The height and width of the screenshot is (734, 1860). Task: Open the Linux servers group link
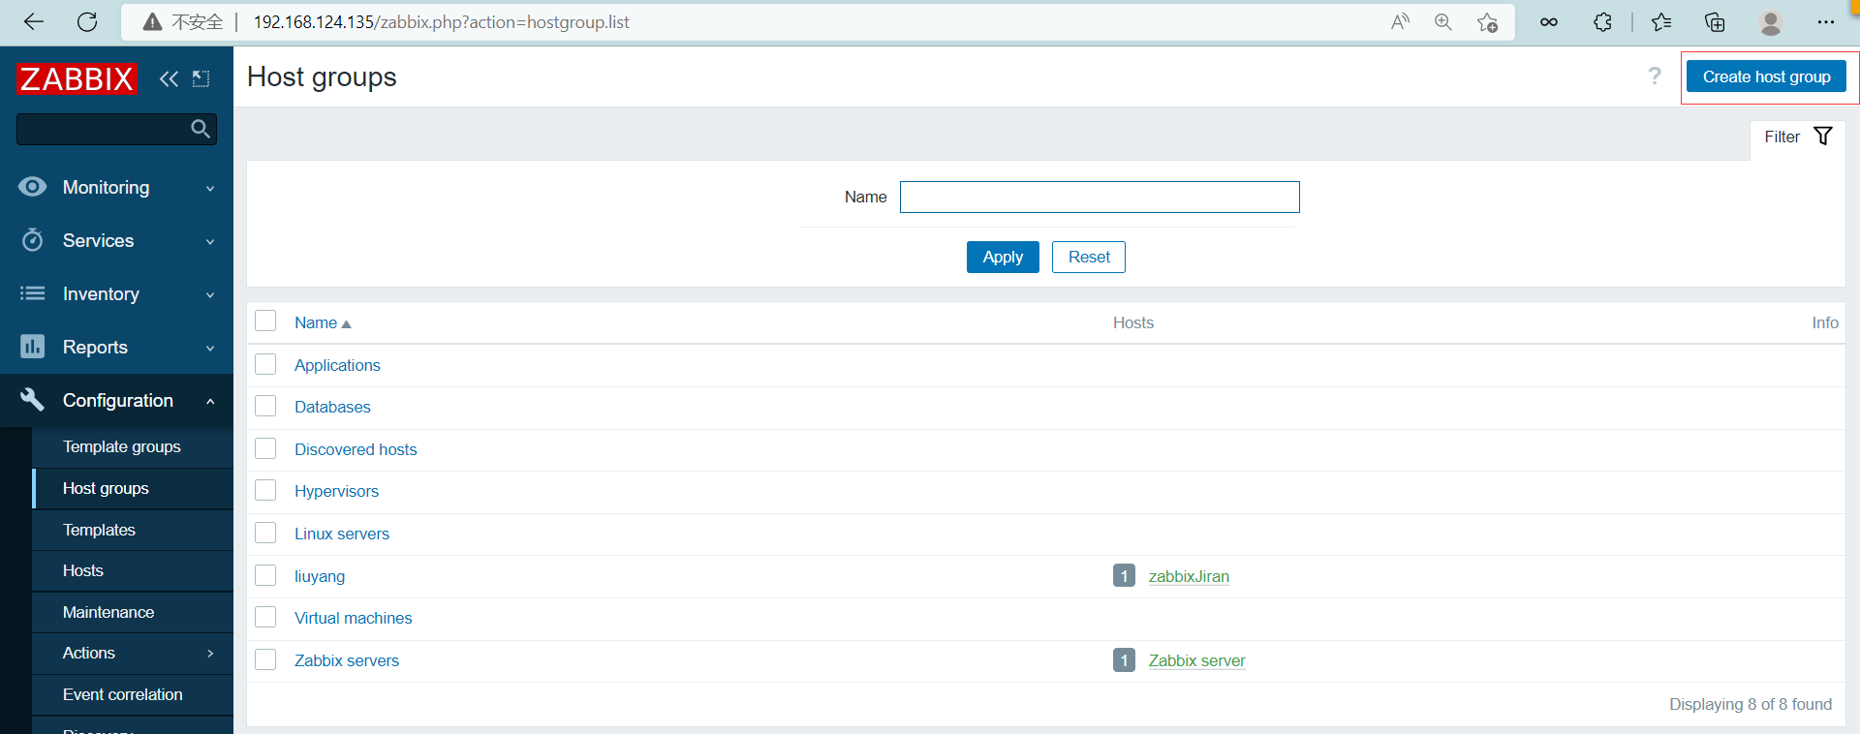coord(342,534)
